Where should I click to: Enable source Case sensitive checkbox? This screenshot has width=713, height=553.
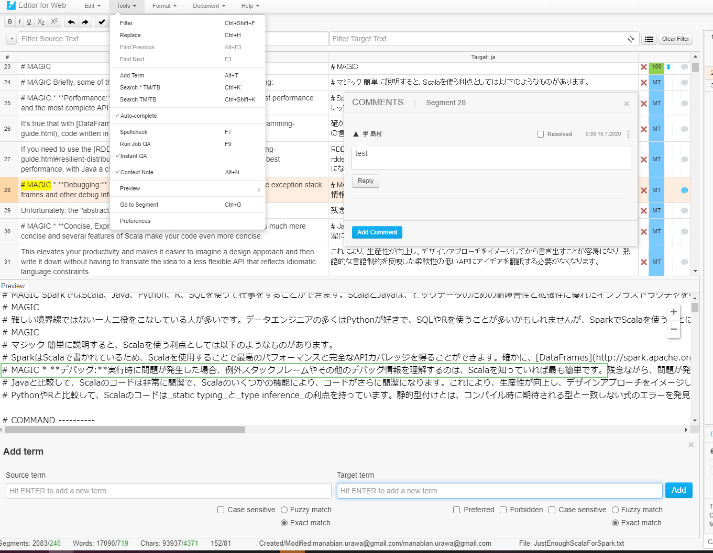coord(221,510)
